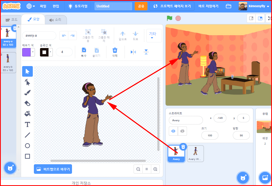Select the Eraser tool
This screenshot has height=186, width=272.
click(x=27, y=103)
